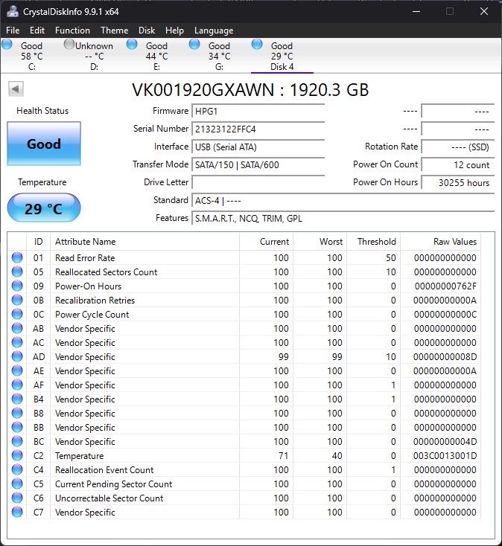Select raw value 0000000008D in AD row

(445, 357)
